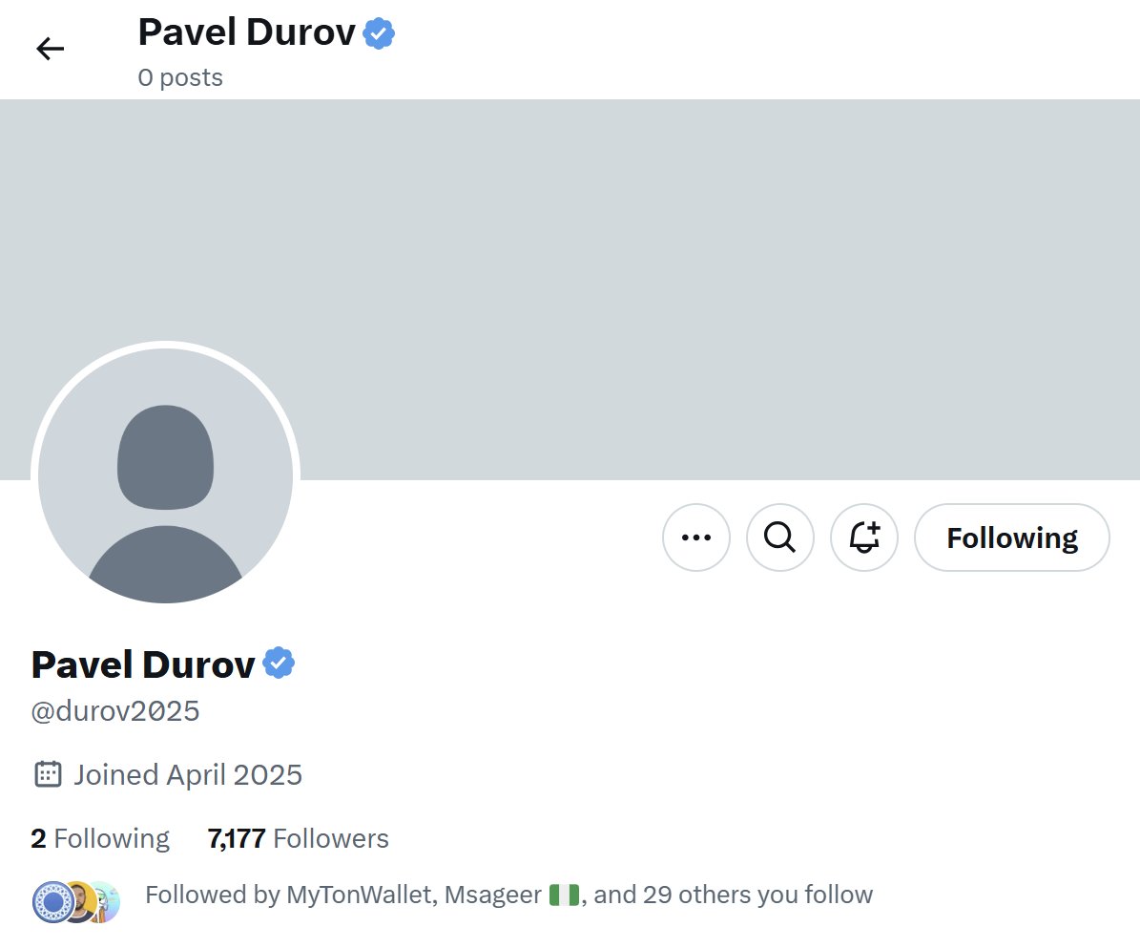
Task: Open the three-dot more options menu
Action: click(x=695, y=537)
